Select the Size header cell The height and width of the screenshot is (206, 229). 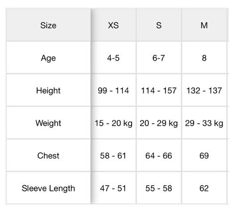coord(48,25)
